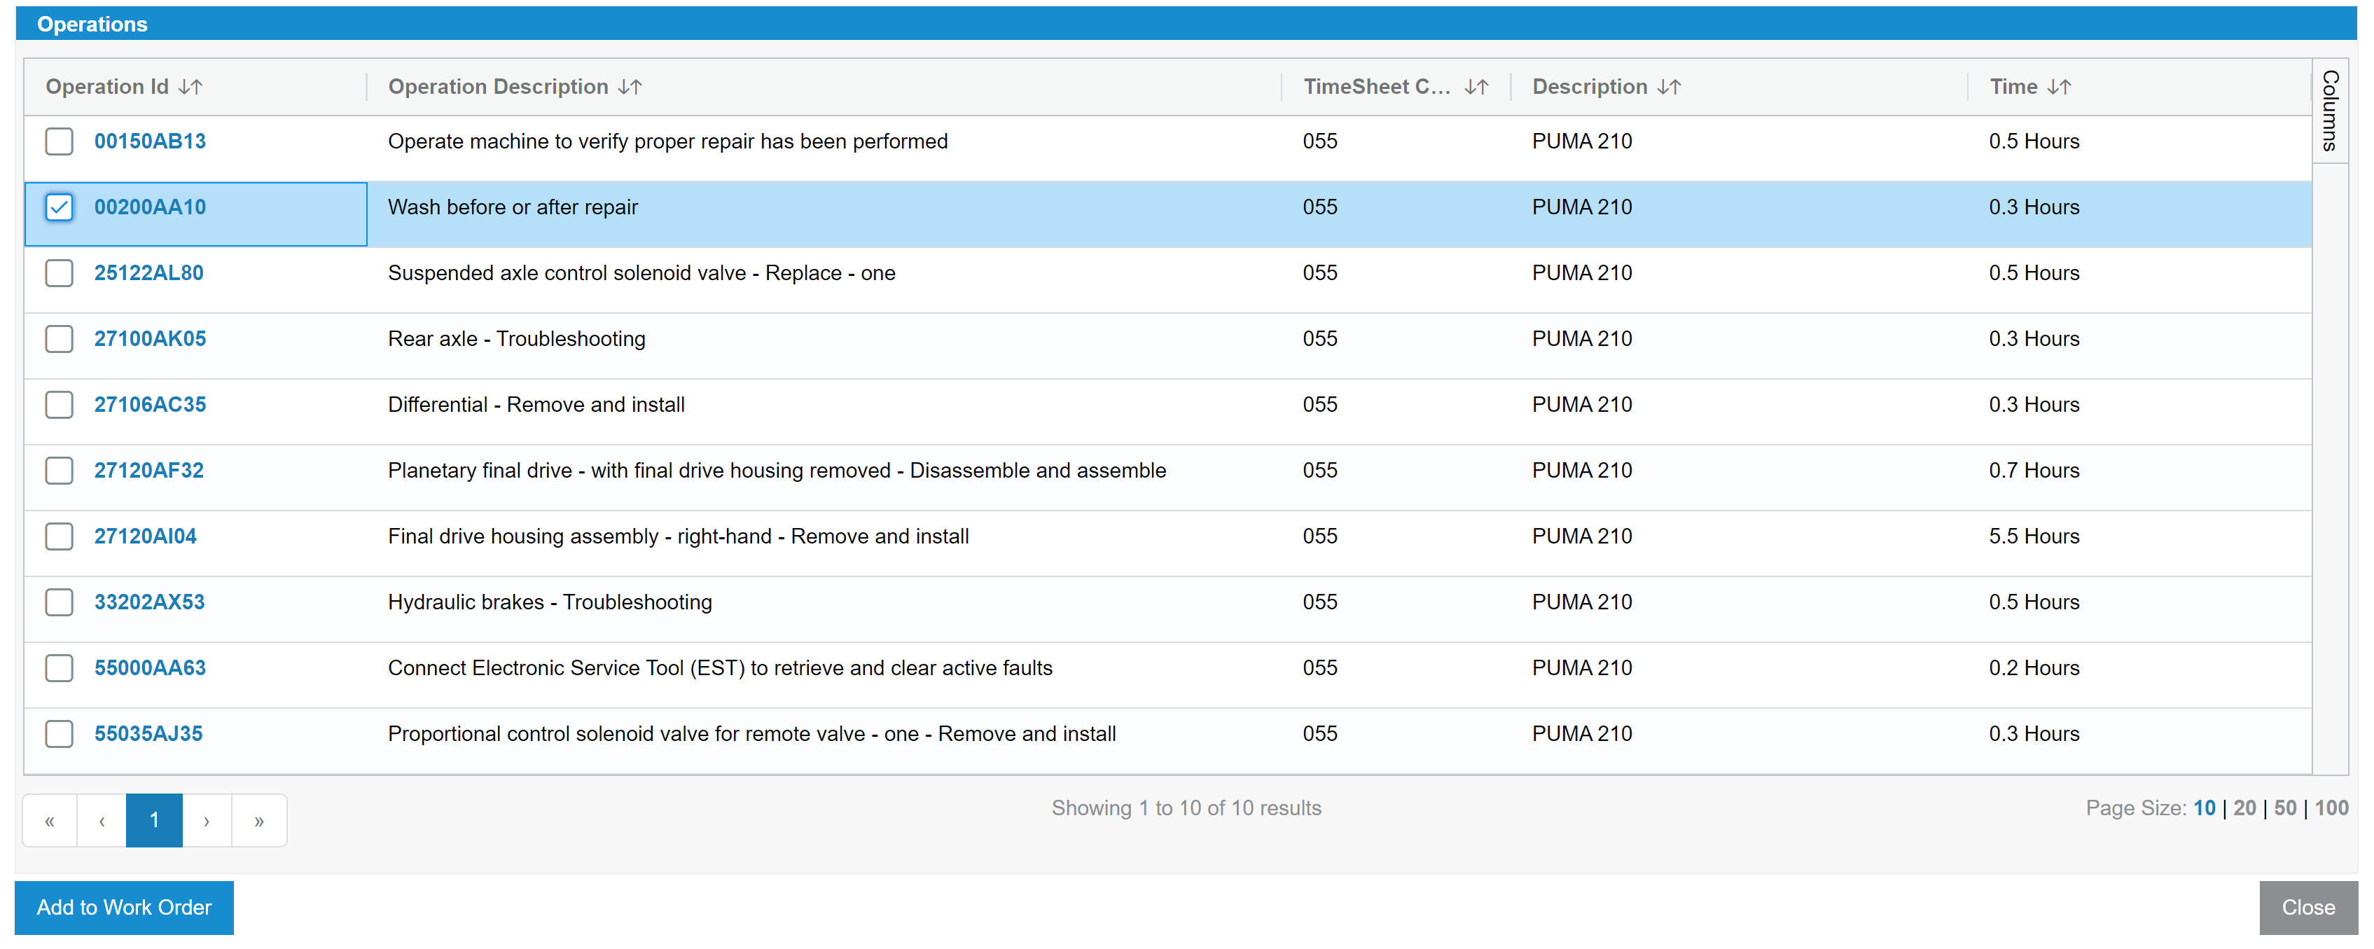Toggle TimeSheet Code column sort icon
Screen dimensions: 2374x949
point(1476,87)
